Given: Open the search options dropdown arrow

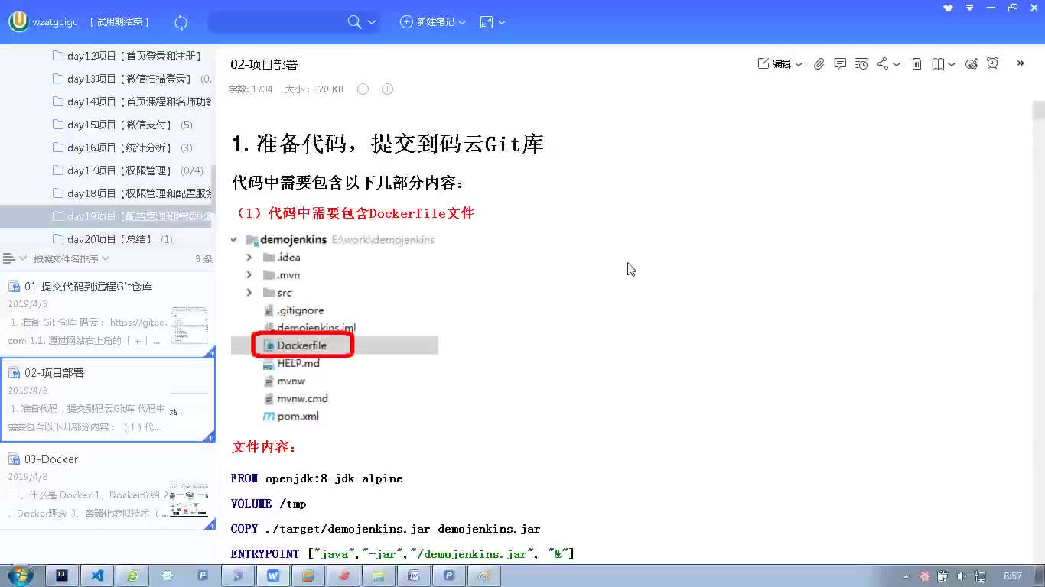Looking at the screenshot, I should point(372,22).
